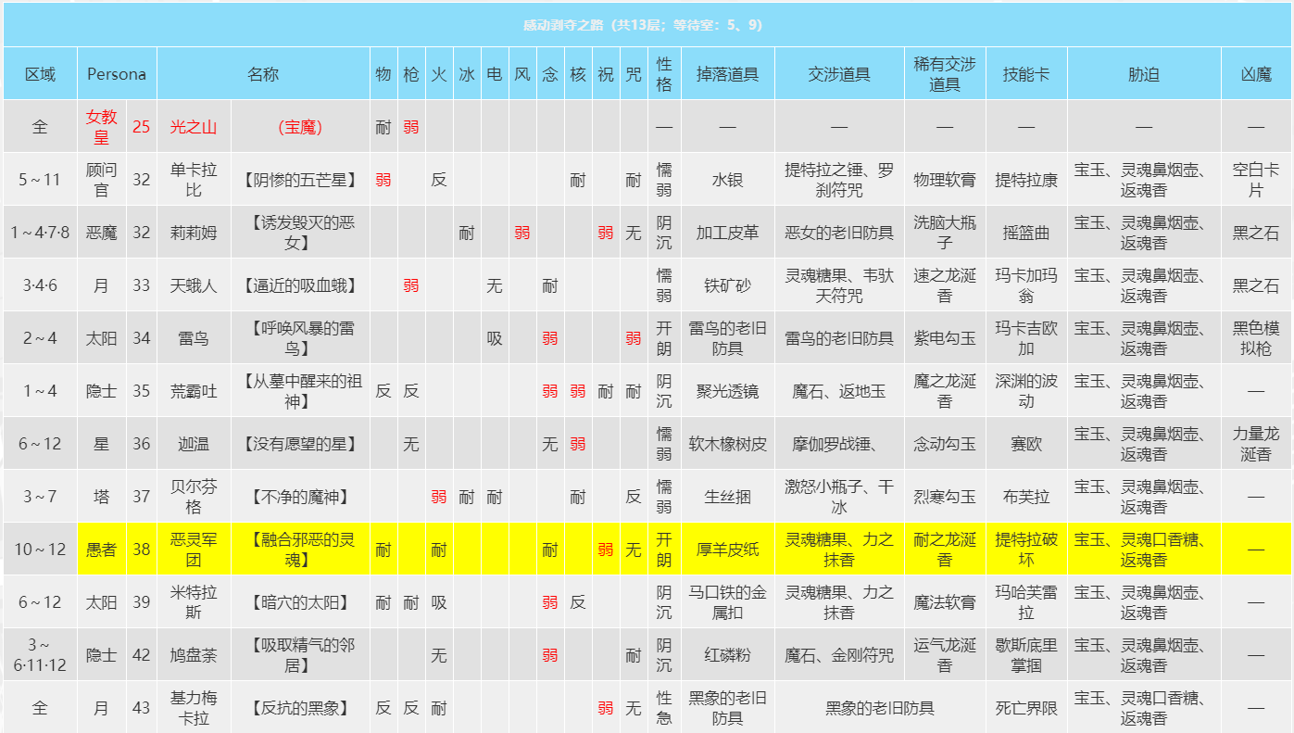Screen dimensions: 1294x733
Task: Click the highlighted 恶灵军团 cell
Action: coord(194,550)
